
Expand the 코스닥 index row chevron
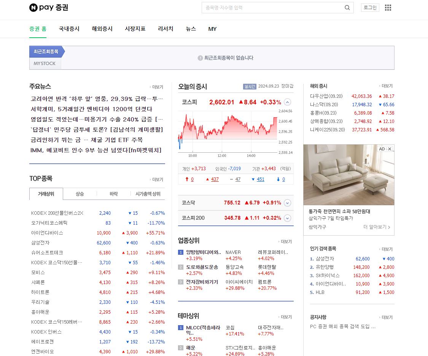pos(287,203)
